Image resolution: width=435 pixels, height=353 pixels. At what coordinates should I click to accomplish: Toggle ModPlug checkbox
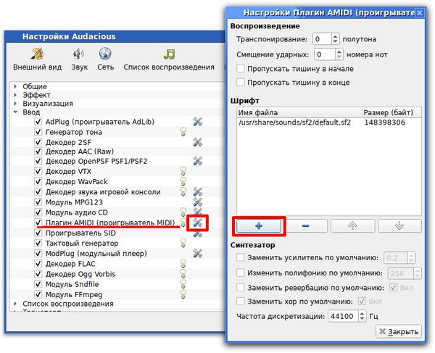click(38, 254)
